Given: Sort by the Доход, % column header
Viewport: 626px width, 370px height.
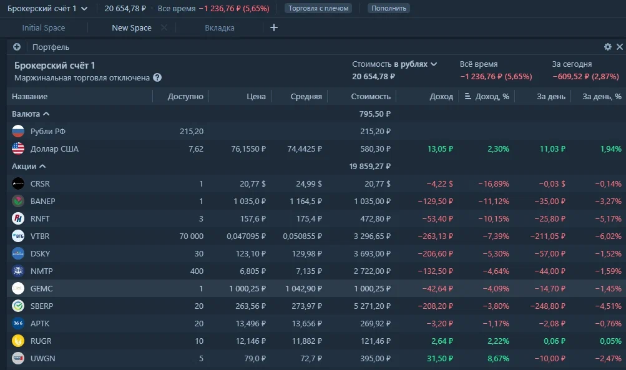Looking at the screenshot, I should coord(492,97).
